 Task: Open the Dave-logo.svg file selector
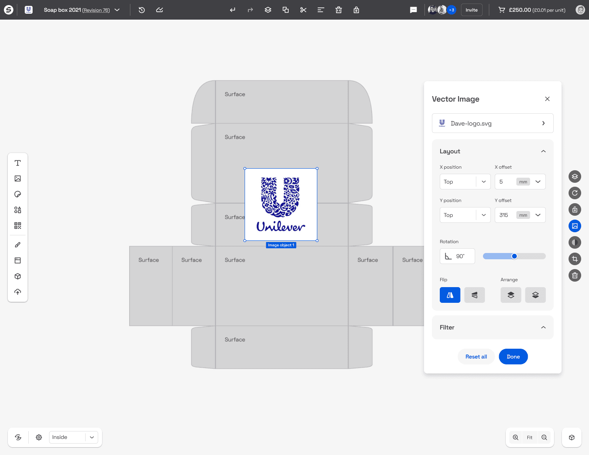point(493,123)
